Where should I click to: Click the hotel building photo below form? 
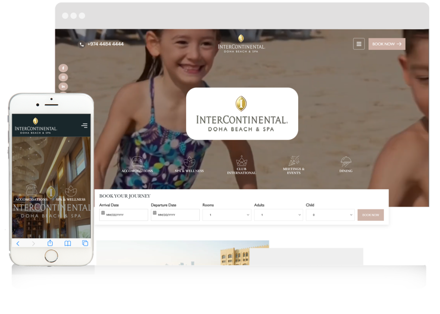(182, 253)
